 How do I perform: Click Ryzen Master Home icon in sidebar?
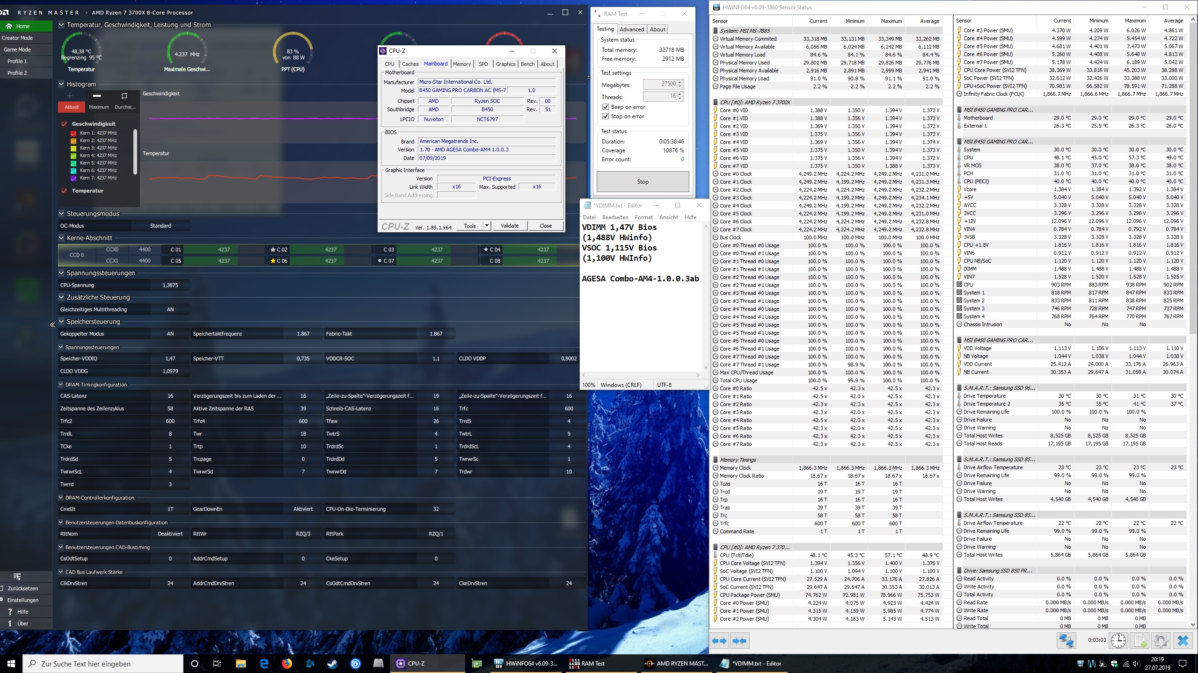[9, 26]
